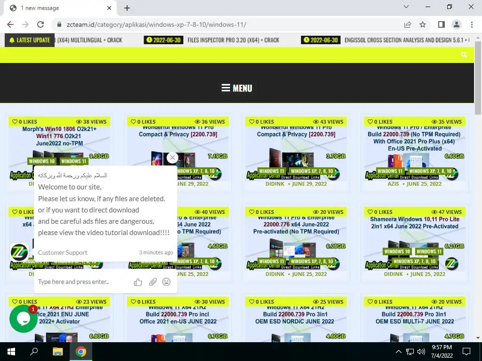Click WINDOWS 11 tag on Morph's post
Image resolution: width=482 pixels, height=361 pixels.
[73, 161]
